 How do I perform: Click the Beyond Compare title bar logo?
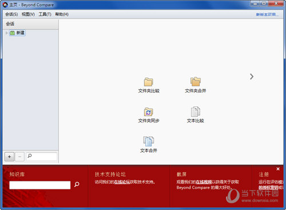coord(5,5)
